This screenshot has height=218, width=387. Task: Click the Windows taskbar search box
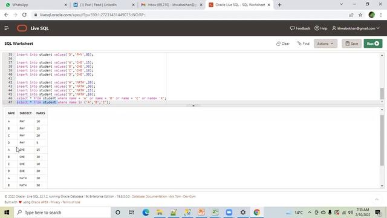pyautogui.click(x=62, y=213)
